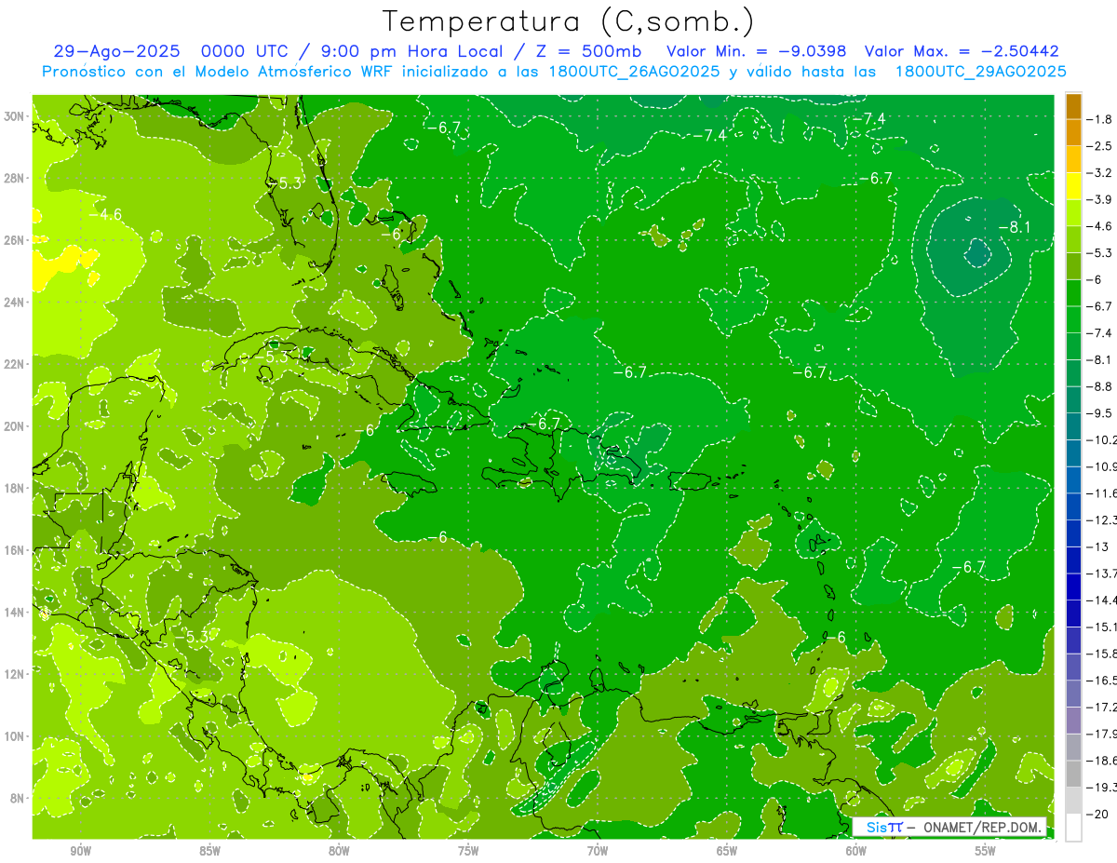Click the "Valor Max. = -2.50442" text
The height and width of the screenshot is (863, 1117).
click(962, 51)
